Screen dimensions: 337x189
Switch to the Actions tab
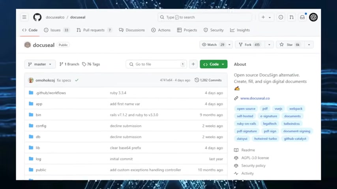point(161,30)
